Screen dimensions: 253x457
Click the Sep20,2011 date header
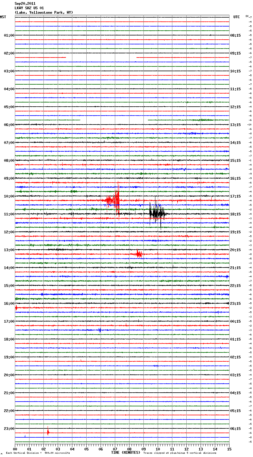(25, 4)
